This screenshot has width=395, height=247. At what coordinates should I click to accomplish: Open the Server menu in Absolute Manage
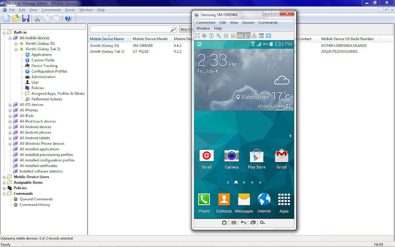70,10
